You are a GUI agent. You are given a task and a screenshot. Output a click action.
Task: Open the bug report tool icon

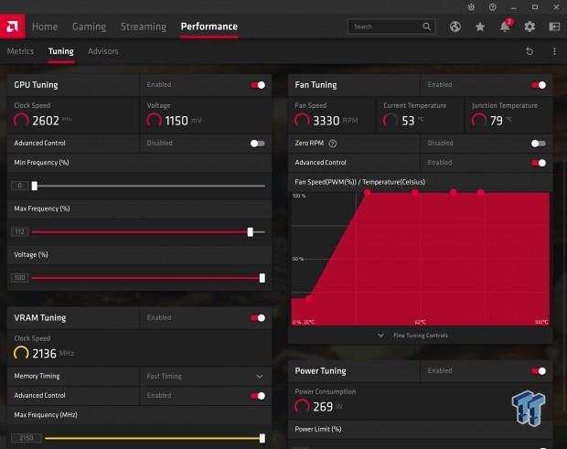coord(471,7)
